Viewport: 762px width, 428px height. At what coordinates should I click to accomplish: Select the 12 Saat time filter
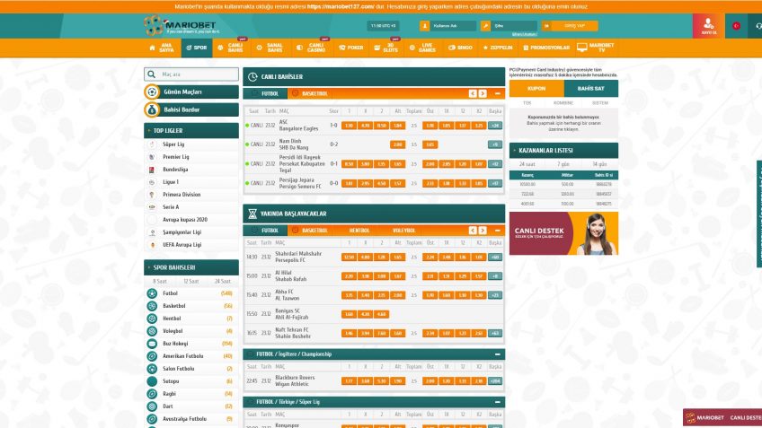[191, 282]
